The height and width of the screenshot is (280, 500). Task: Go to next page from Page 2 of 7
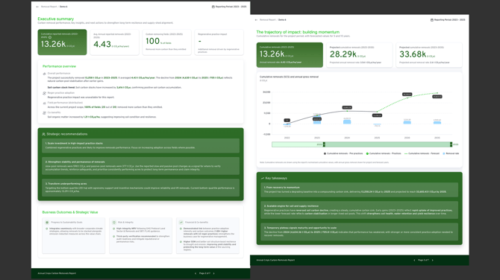click(x=213, y=273)
